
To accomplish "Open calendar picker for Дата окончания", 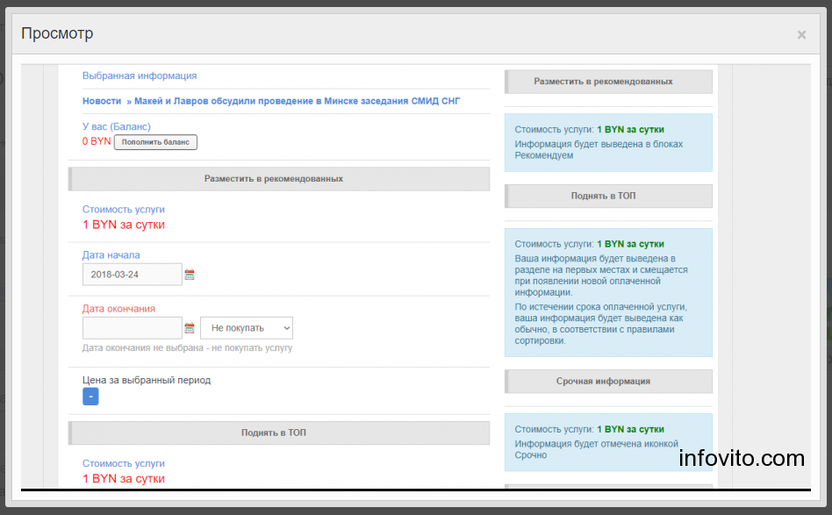I will pos(190,328).
